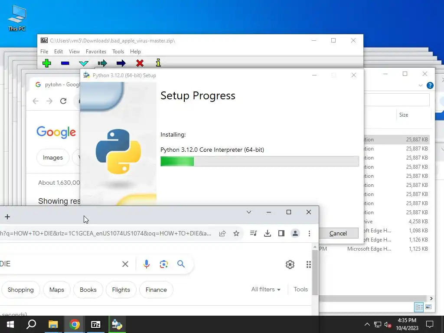444x333 pixels.
Task: Click the 7-Zip Extract blue minus icon
Action: (65, 63)
